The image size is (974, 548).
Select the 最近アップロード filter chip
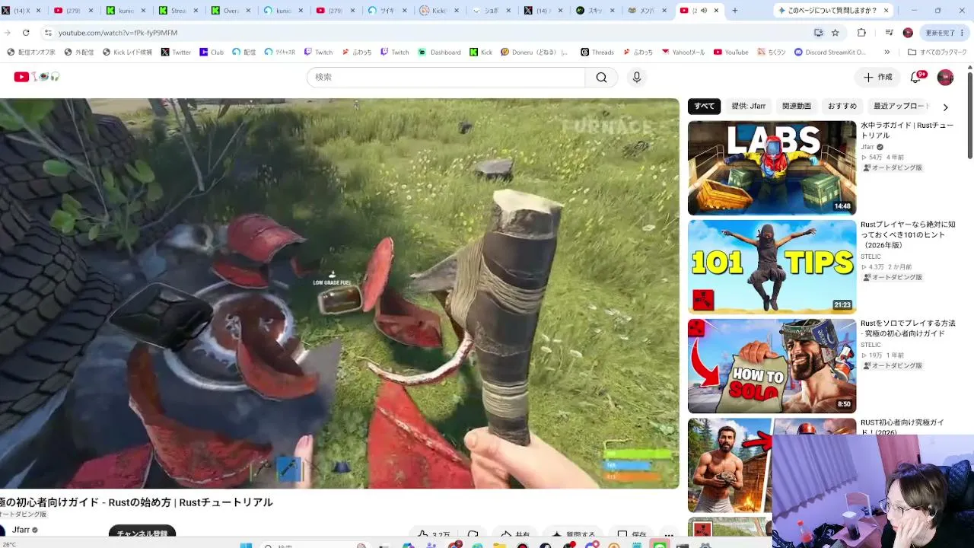(x=901, y=107)
